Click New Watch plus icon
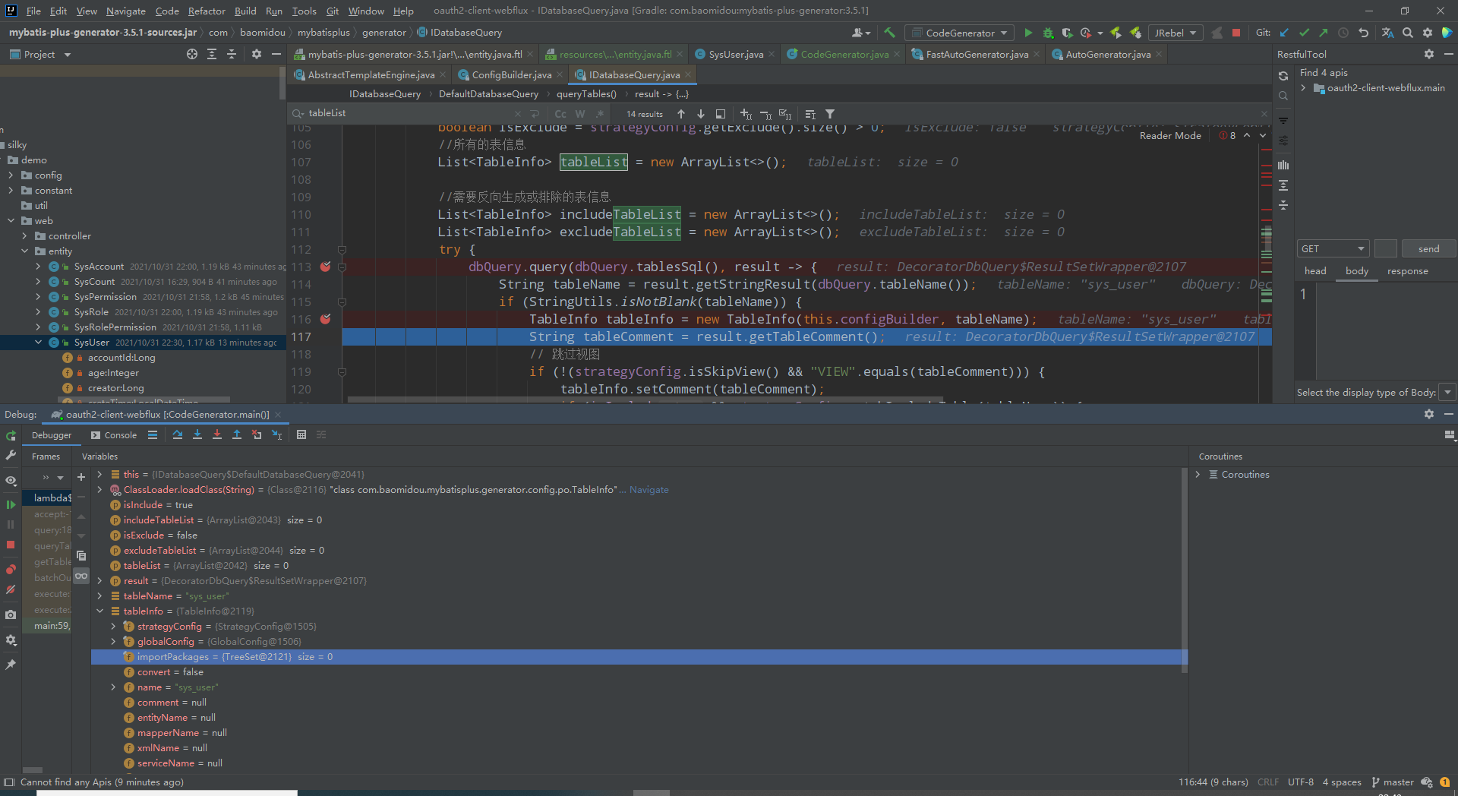1458x796 pixels. (81, 476)
